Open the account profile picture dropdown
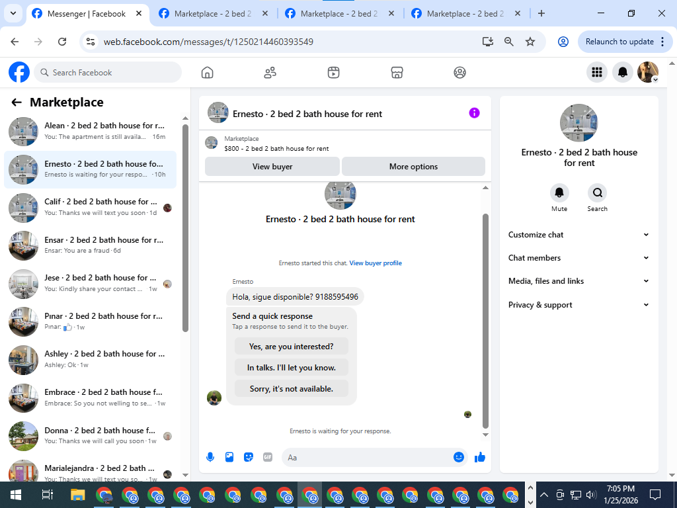Viewport: 677px width, 508px height. [648, 72]
